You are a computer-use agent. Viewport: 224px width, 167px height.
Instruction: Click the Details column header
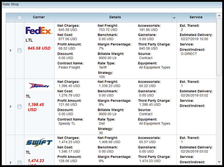point(115,17)
